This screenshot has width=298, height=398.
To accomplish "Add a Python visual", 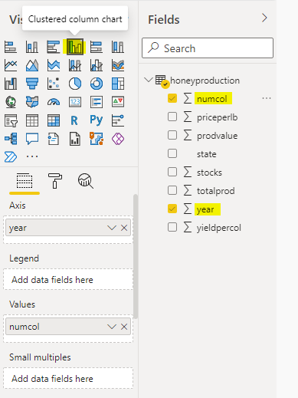I will click(x=97, y=120).
